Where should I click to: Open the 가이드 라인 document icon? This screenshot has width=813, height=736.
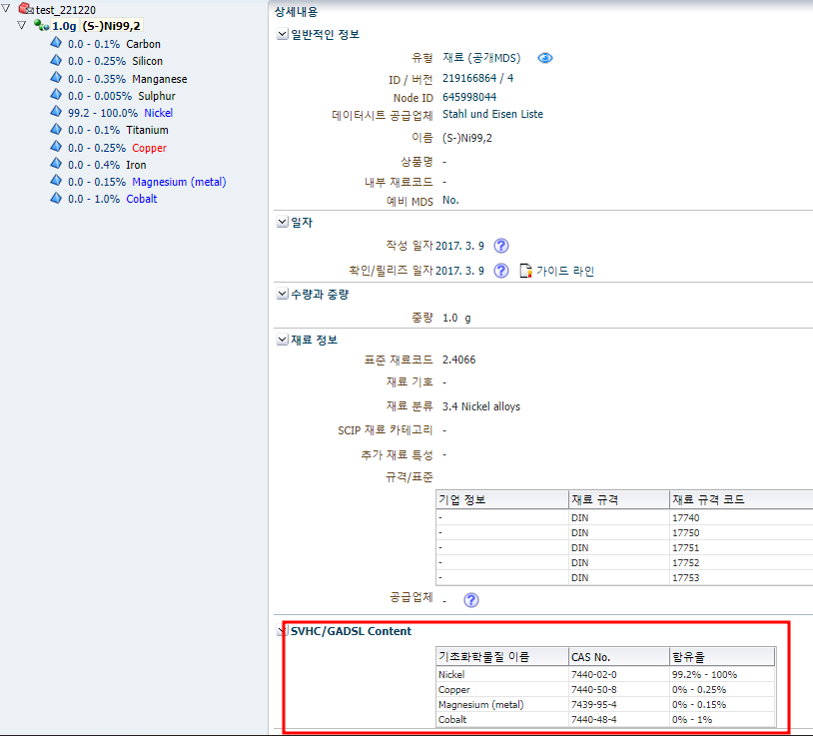525,271
